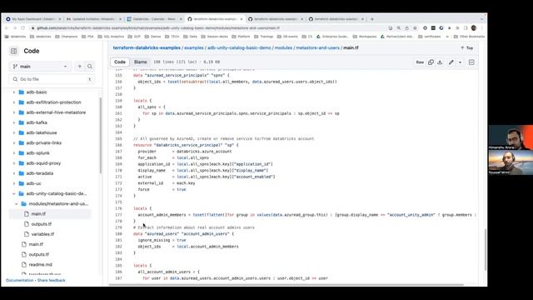Open the file search magnifier icon
The height and width of the screenshot is (300, 533).
click(x=90, y=67)
